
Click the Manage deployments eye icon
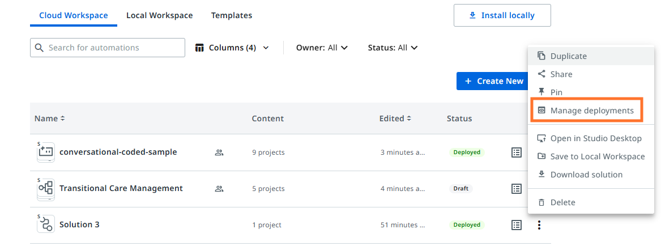541,111
